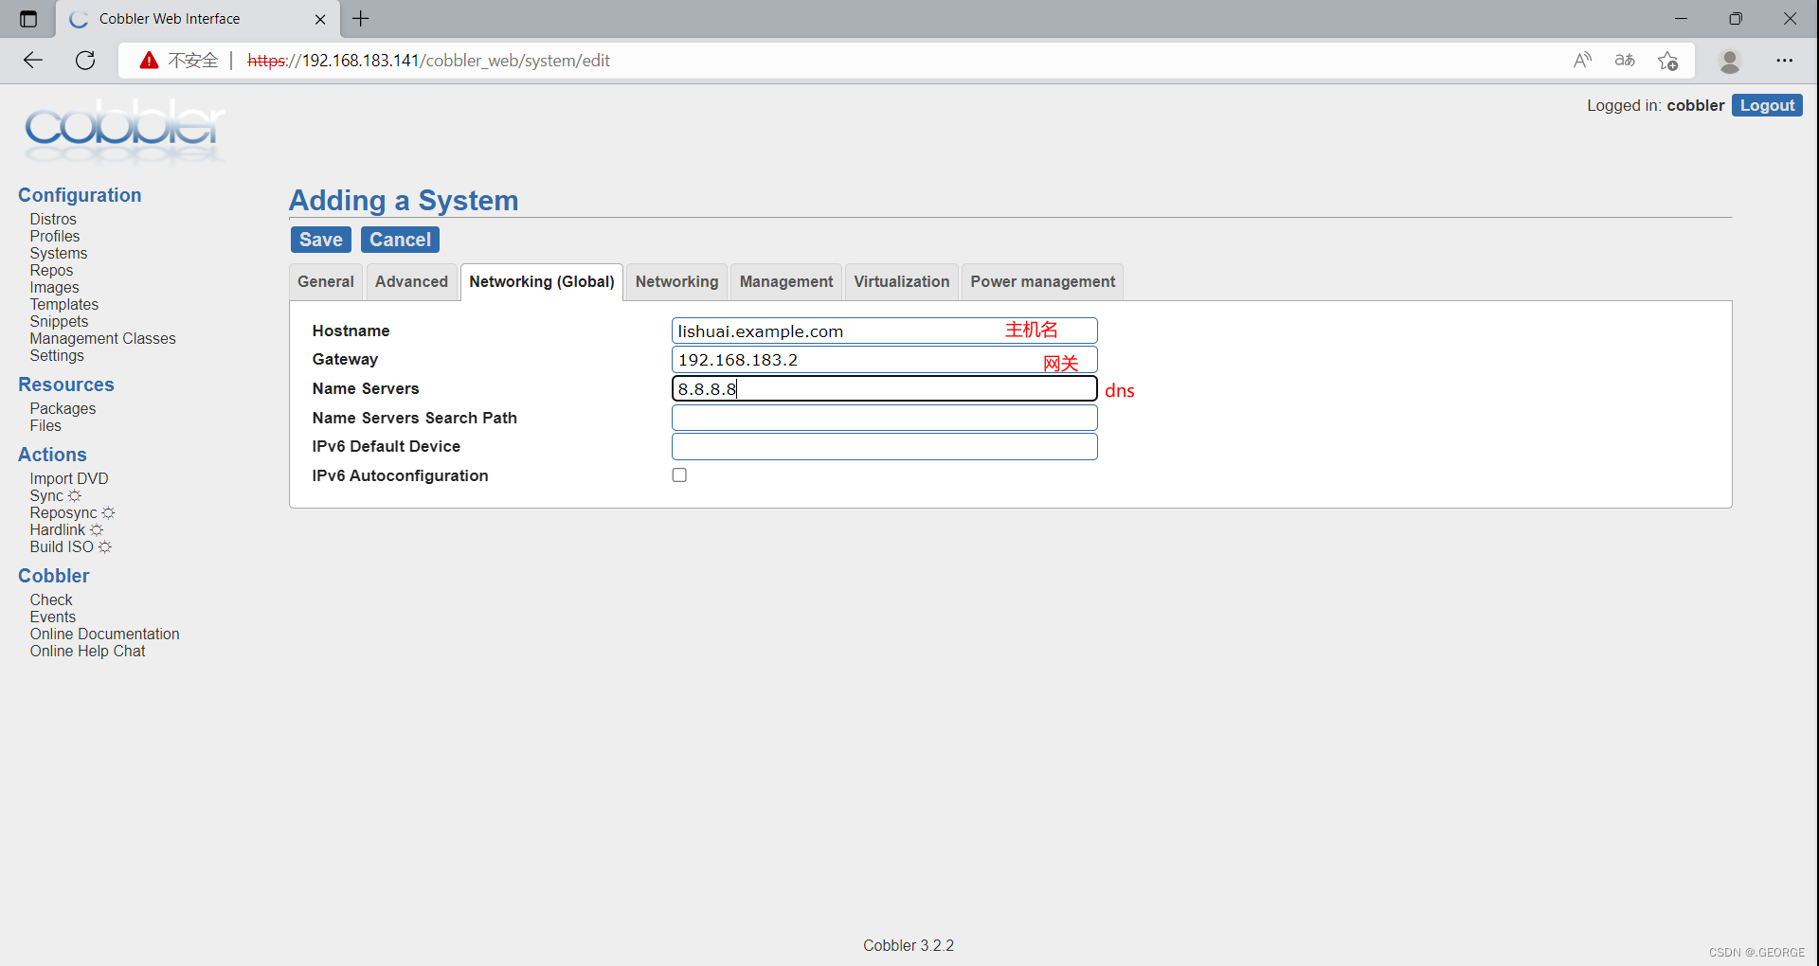This screenshot has width=1819, height=966.
Task: Cancel adding the system
Action: pos(400,240)
